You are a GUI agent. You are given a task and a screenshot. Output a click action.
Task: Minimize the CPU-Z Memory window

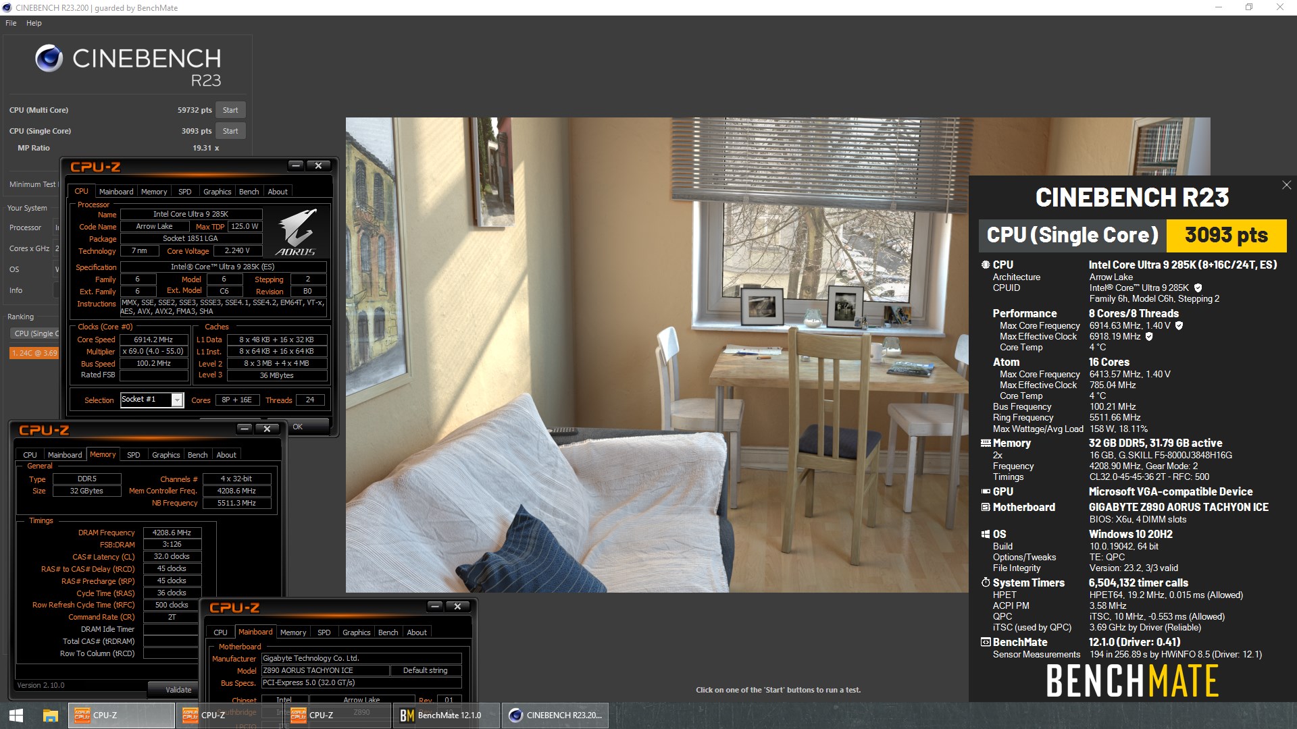click(245, 429)
